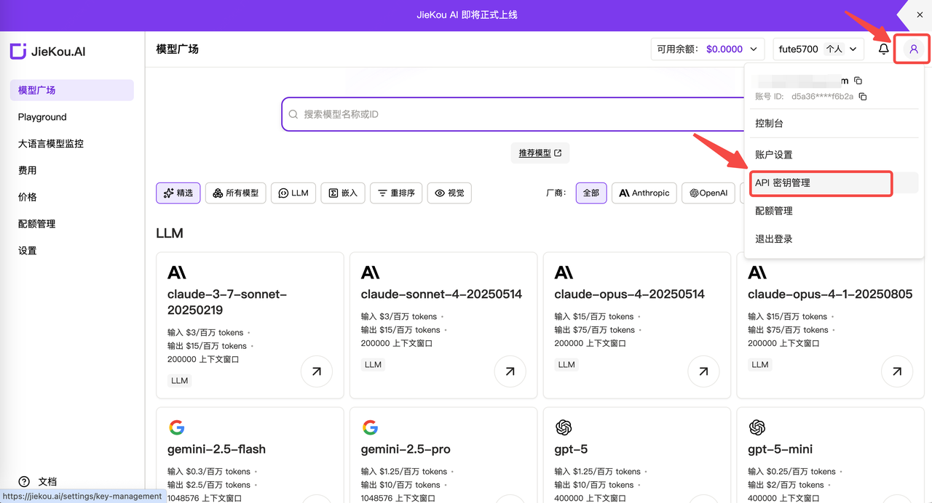The image size is (932, 503).
Task: Select the 所有模型 filter
Action: click(x=237, y=193)
